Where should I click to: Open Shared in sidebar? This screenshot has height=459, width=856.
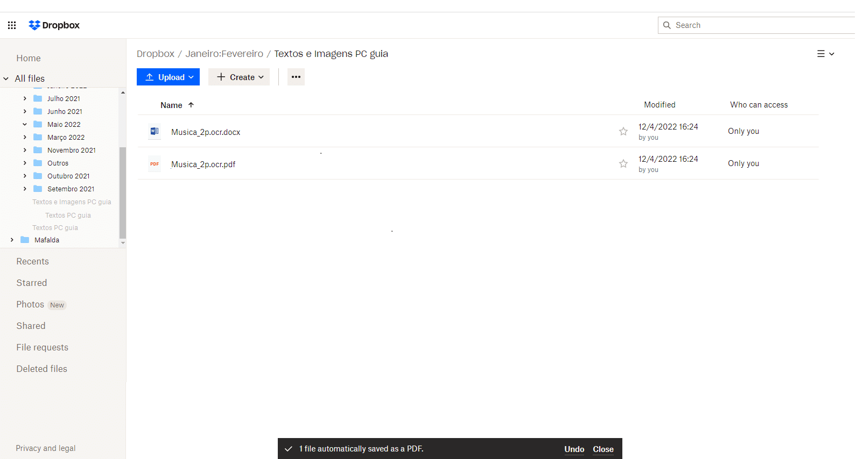(31, 326)
